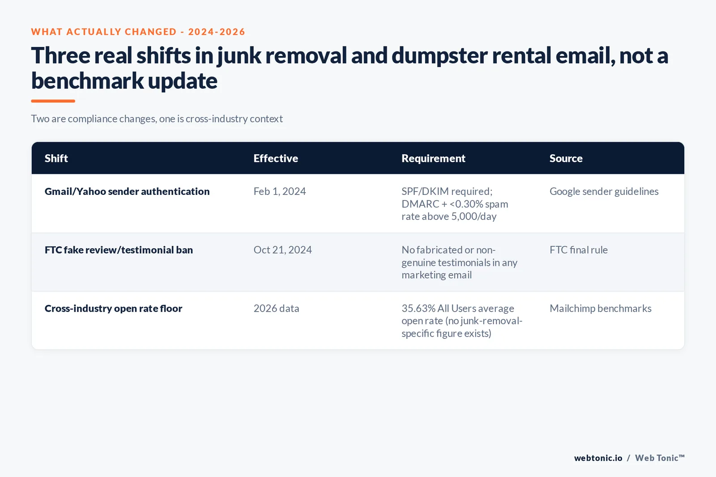The height and width of the screenshot is (477, 716).
Task: Click the 'Effective' column header
Action: 276,158
